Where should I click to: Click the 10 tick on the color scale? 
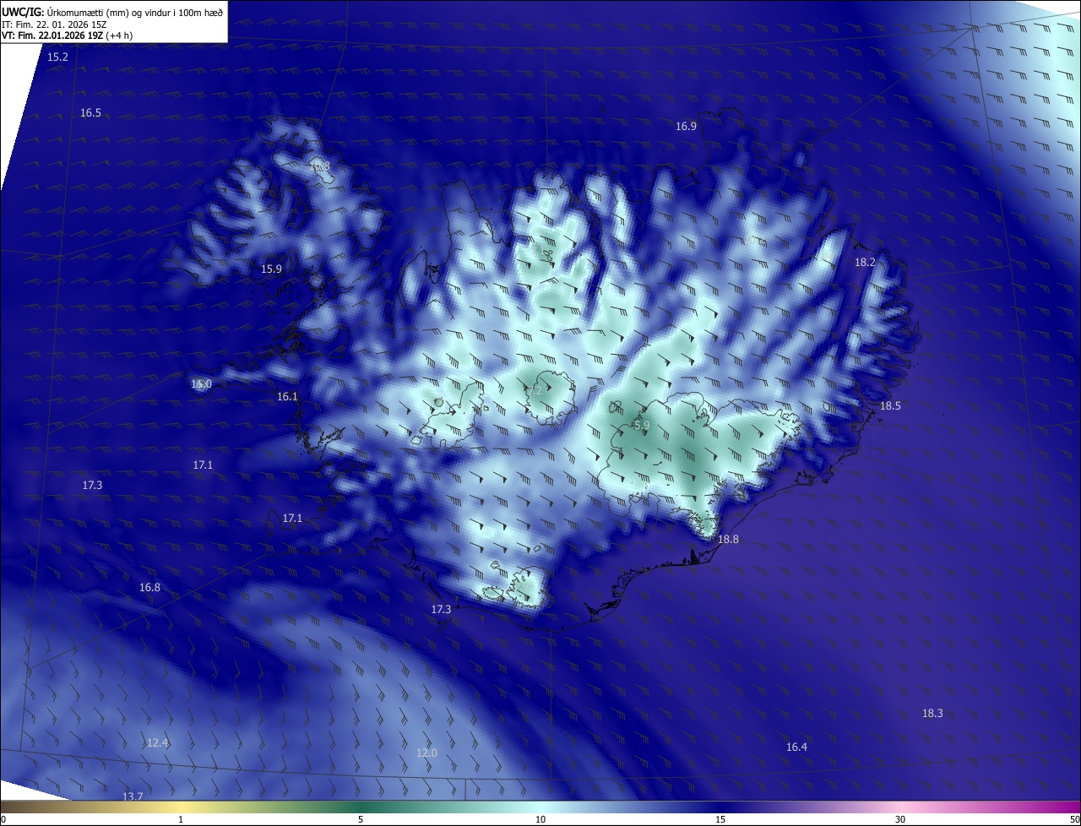click(540, 819)
